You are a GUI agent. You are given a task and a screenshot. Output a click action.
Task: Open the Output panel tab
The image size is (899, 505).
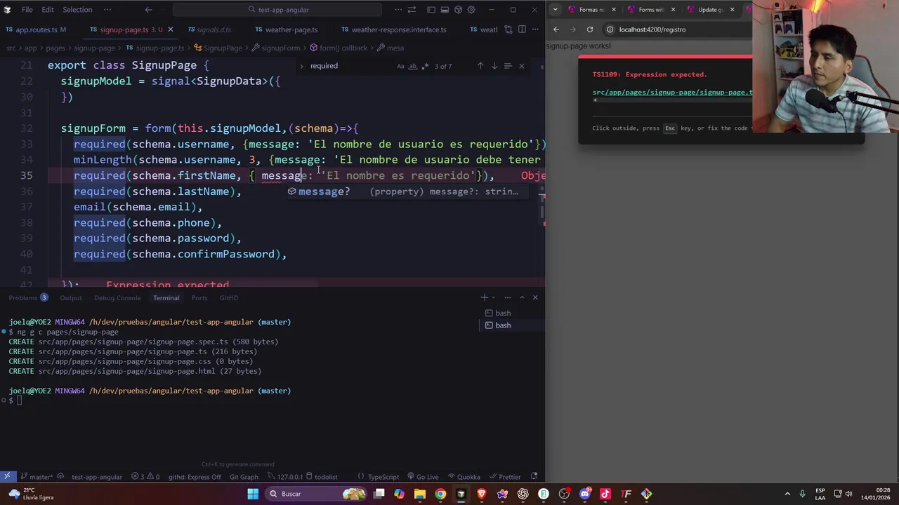70,298
